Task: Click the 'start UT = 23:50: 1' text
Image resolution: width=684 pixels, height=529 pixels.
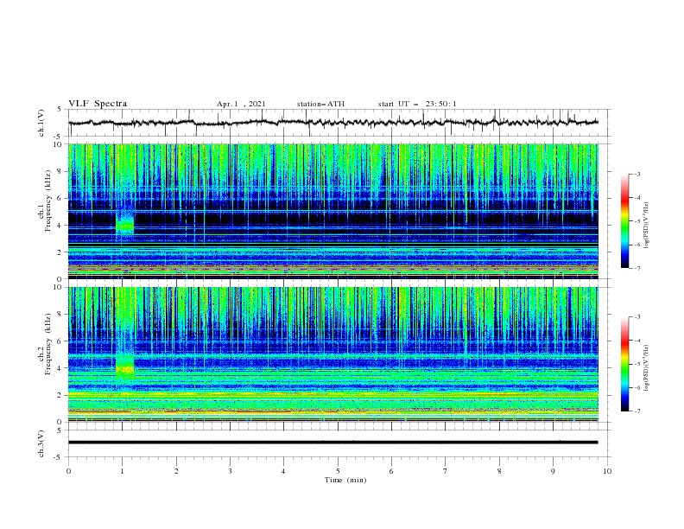Action: pyautogui.click(x=417, y=104)
